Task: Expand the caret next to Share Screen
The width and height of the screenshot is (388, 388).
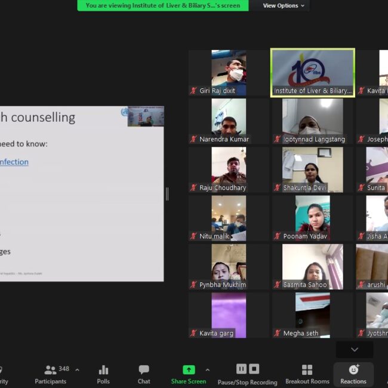Action: (x=207, y=369)
